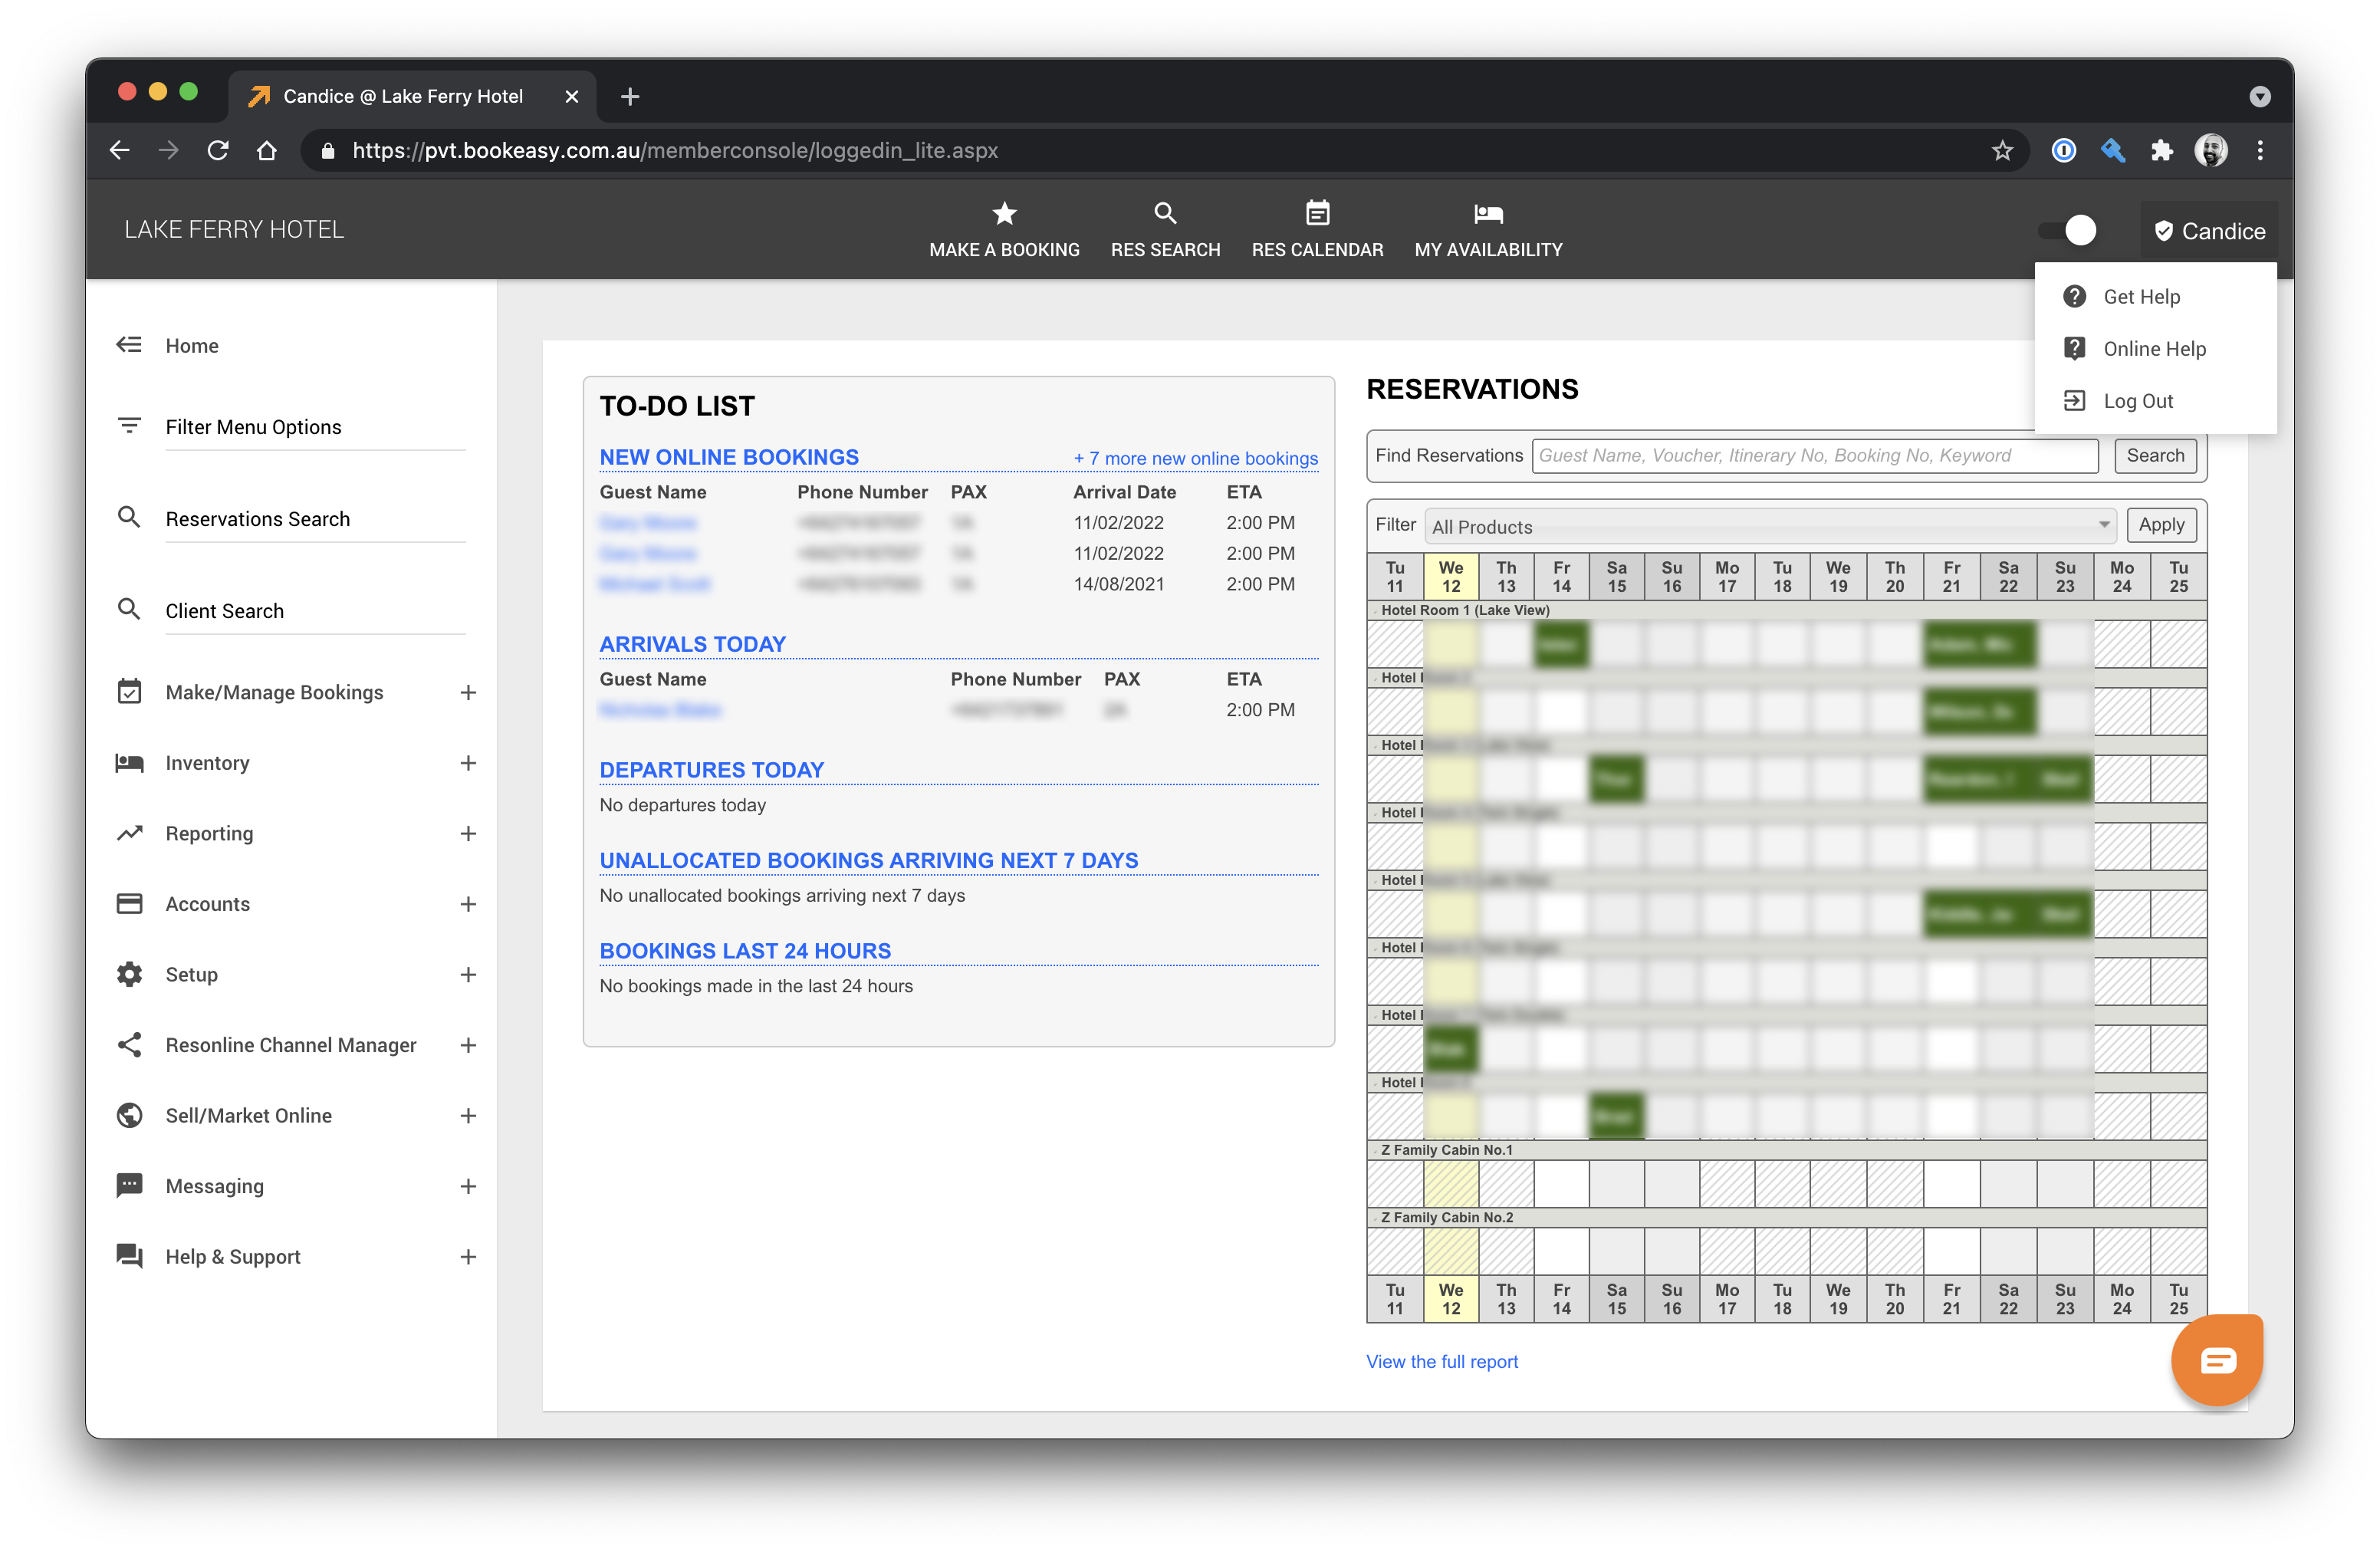Viewport: 2380px width, 1552px height.
Task: Click the Make a Booking star icon
Action: click(1004, 213)
